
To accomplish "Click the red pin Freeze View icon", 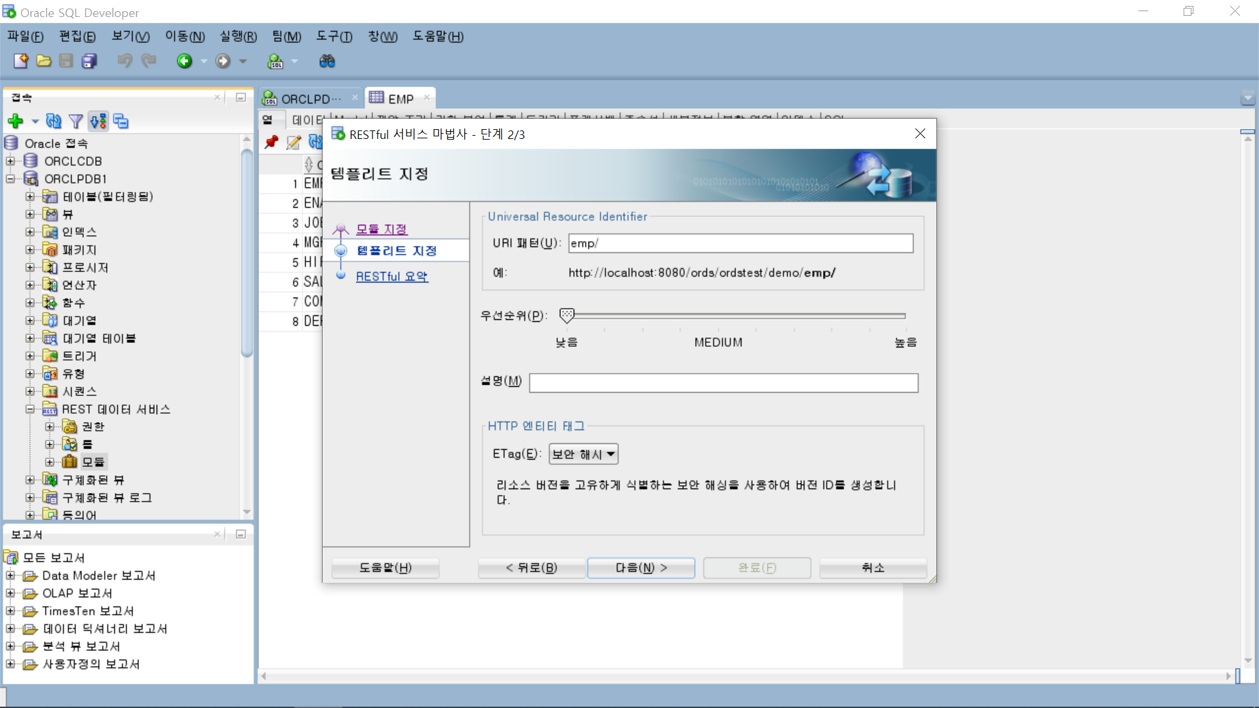I will (271, 142).
